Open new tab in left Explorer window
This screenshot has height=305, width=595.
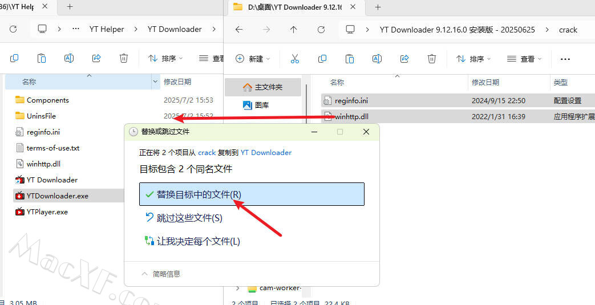(x=70, y=7)
